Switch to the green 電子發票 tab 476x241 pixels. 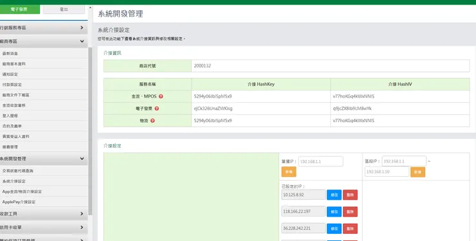[x=19, y=10]
